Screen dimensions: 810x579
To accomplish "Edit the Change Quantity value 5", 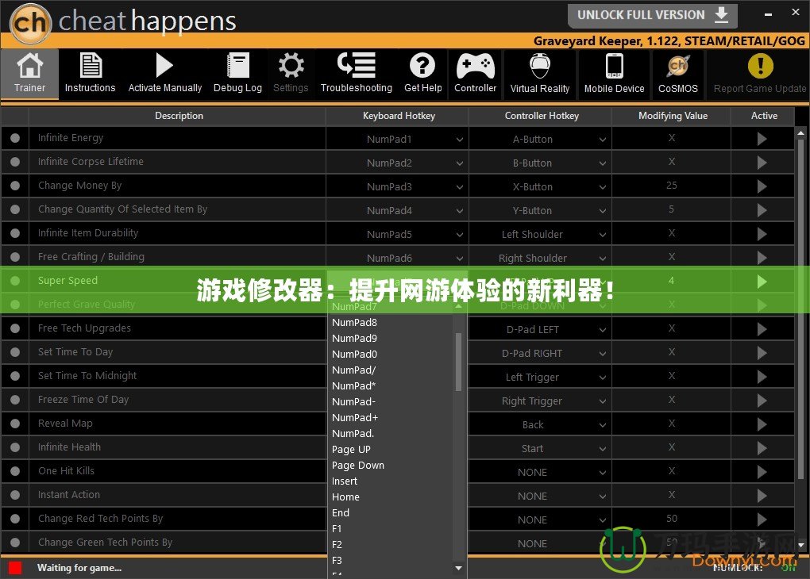I will point(671,209).
